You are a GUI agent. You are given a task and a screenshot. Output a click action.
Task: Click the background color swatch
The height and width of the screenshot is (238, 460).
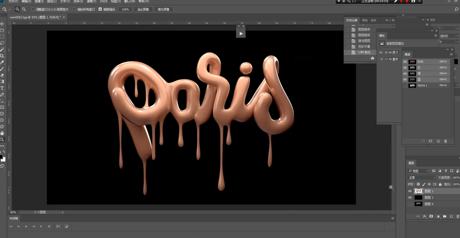(4, 159)
